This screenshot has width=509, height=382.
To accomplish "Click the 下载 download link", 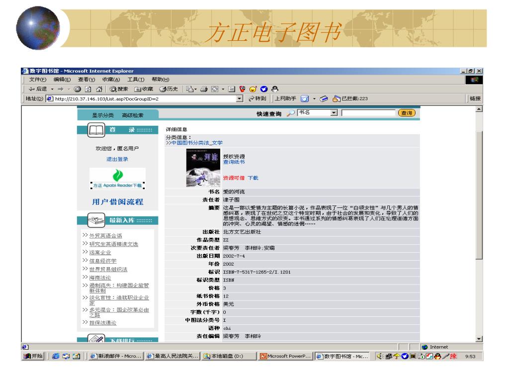I will (x=253, y=178).
